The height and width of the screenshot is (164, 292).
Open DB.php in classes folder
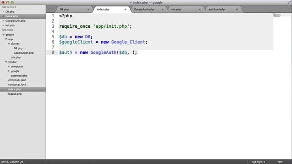pos(18,48)
